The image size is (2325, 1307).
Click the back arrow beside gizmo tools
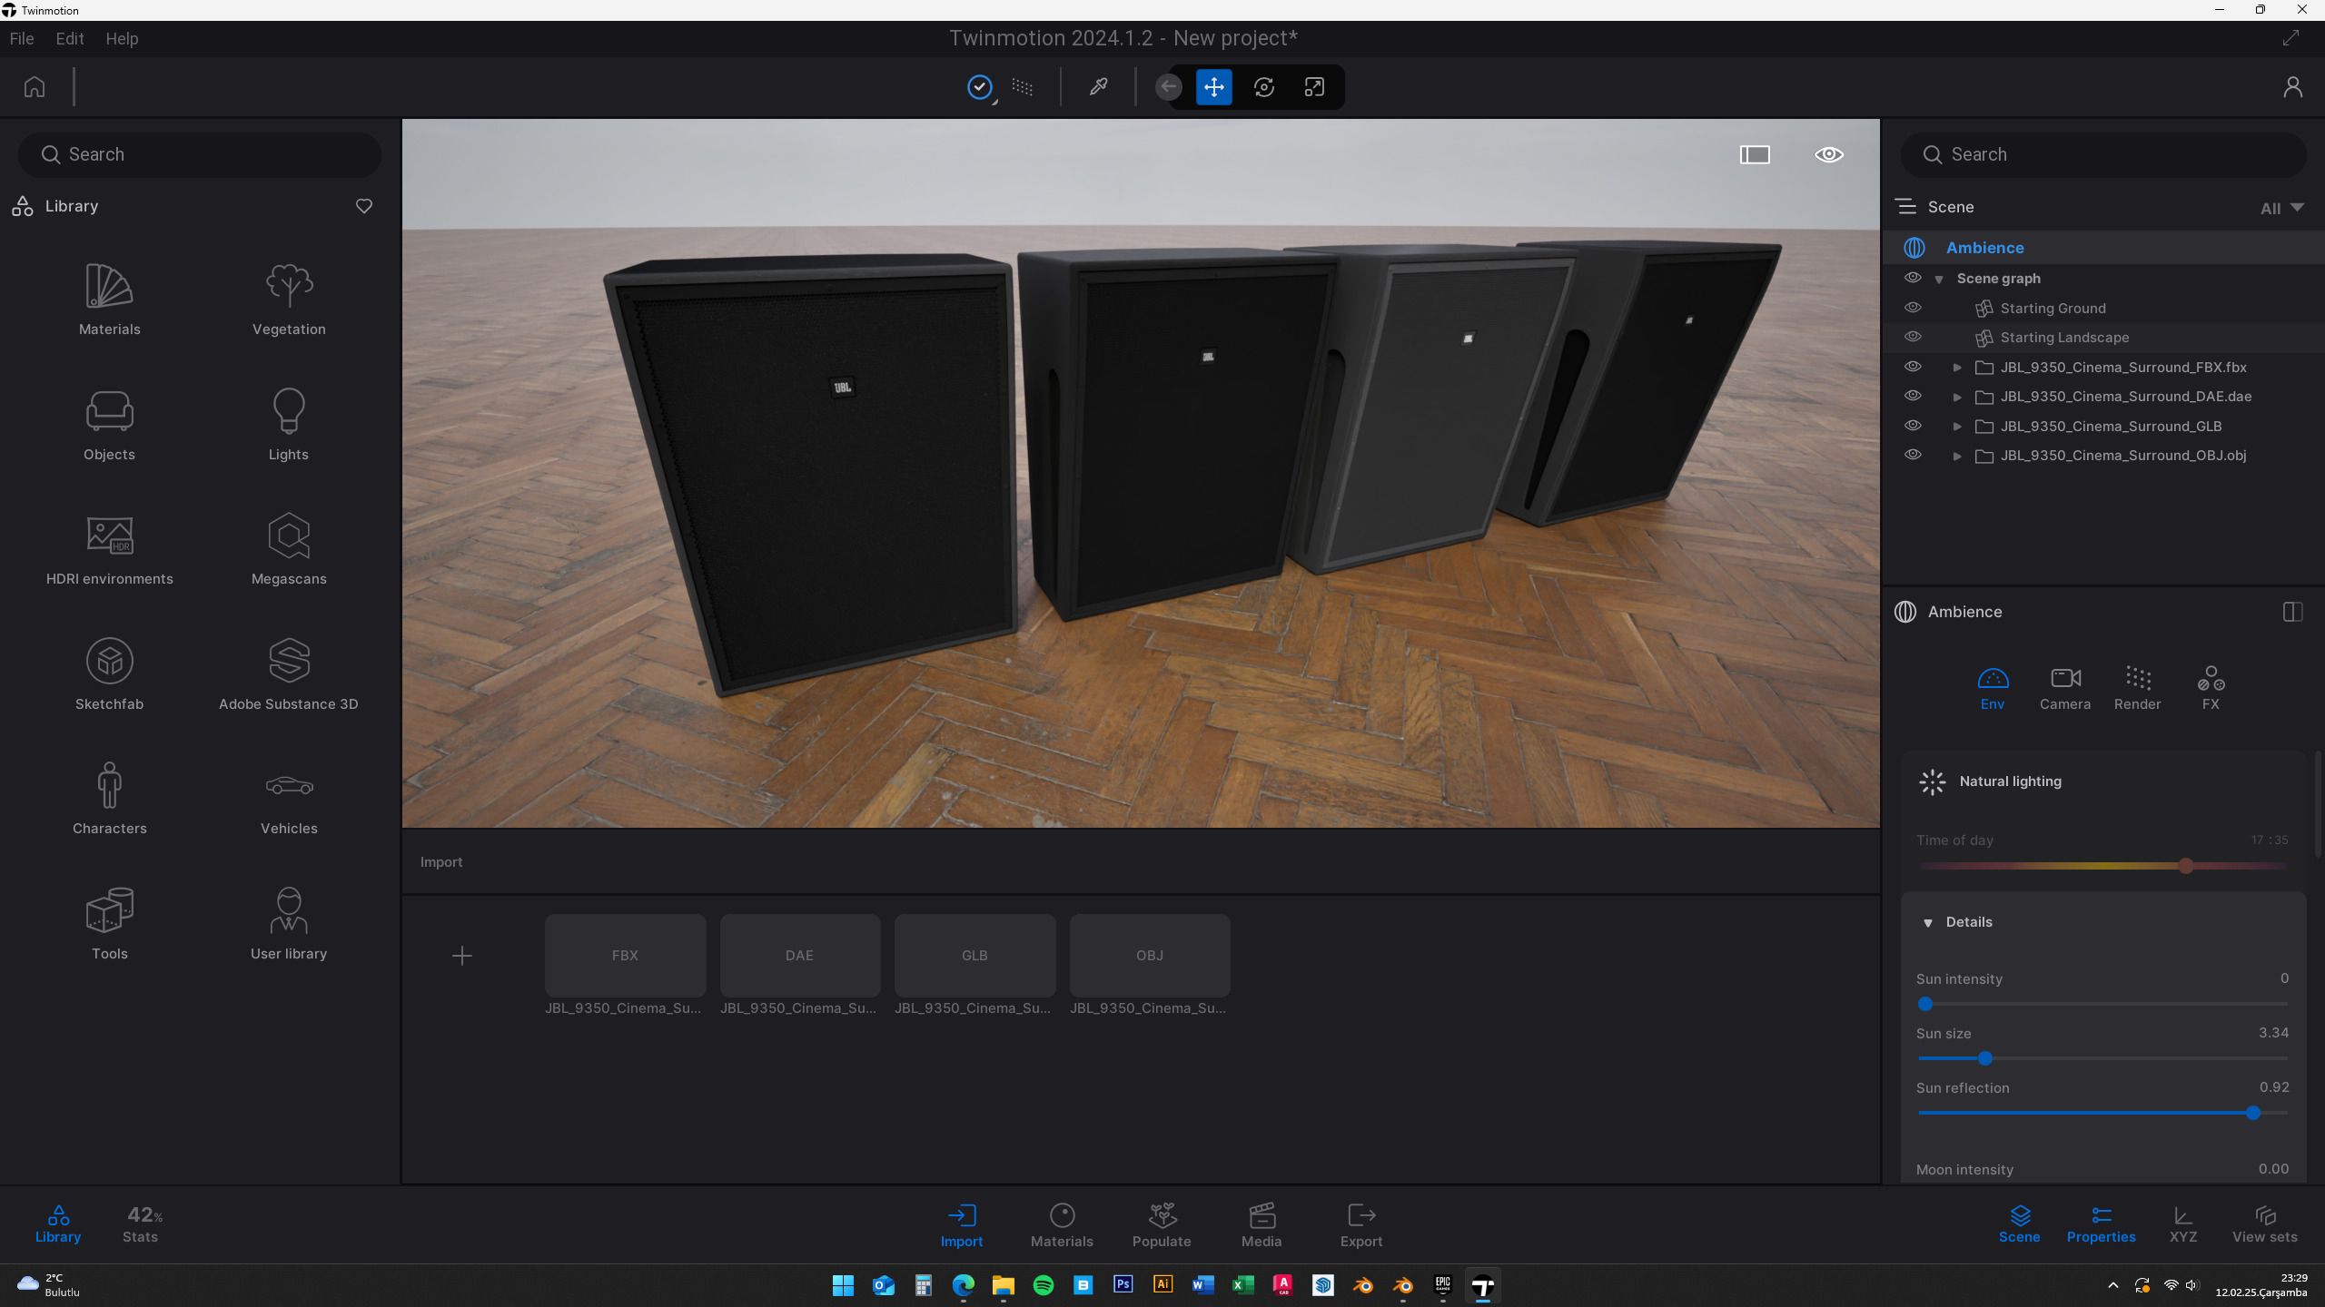coord(1169,87)
